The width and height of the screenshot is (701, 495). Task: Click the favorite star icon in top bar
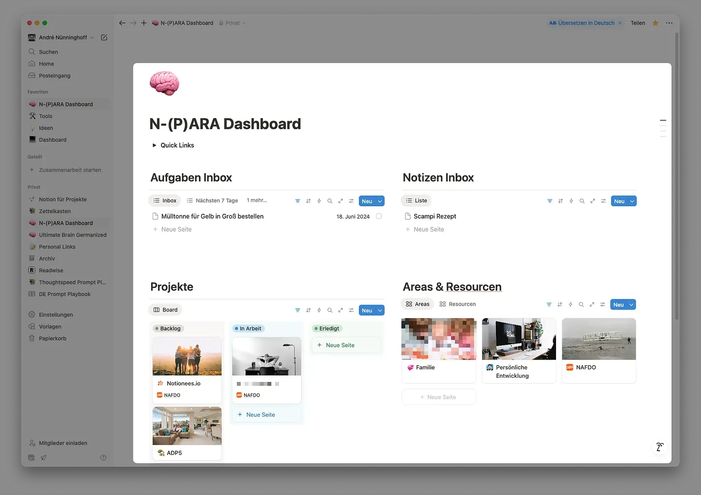(655, 23)
